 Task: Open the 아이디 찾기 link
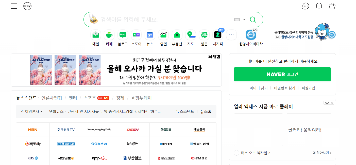click(259, 88)
